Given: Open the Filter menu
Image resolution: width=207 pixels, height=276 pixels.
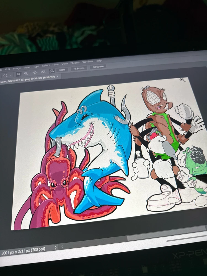Looking at the screenshot, I should coord(55,65).
